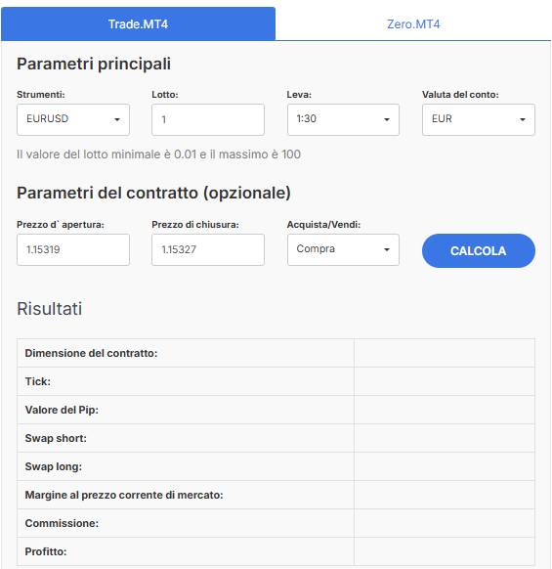
Task: Click the "Parametri principali" heading
Action: [x=94, y=64]
